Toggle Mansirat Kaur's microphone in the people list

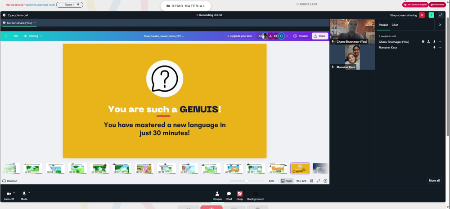(x=434, y=48)
